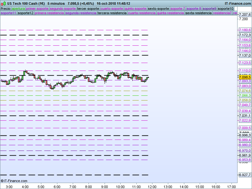Select the 'soporte10' legend label
This screenshot has width=252, height=189.
226,9
